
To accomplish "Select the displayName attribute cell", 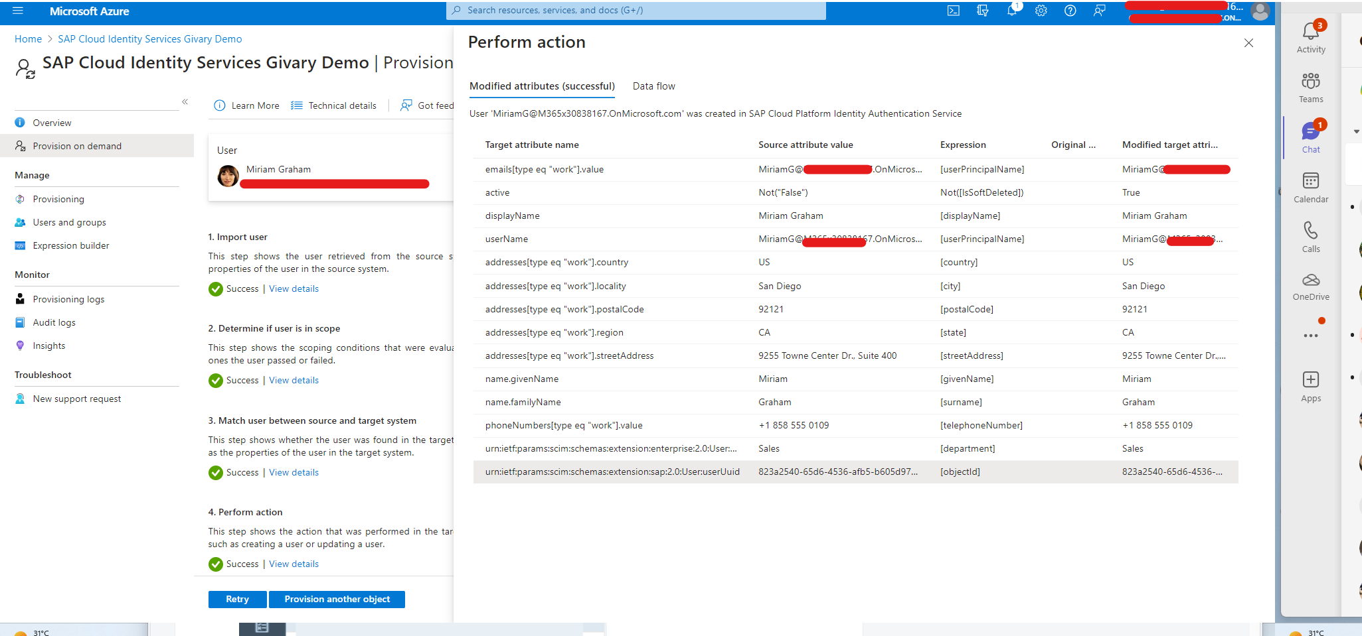I will tap(512, 216).
